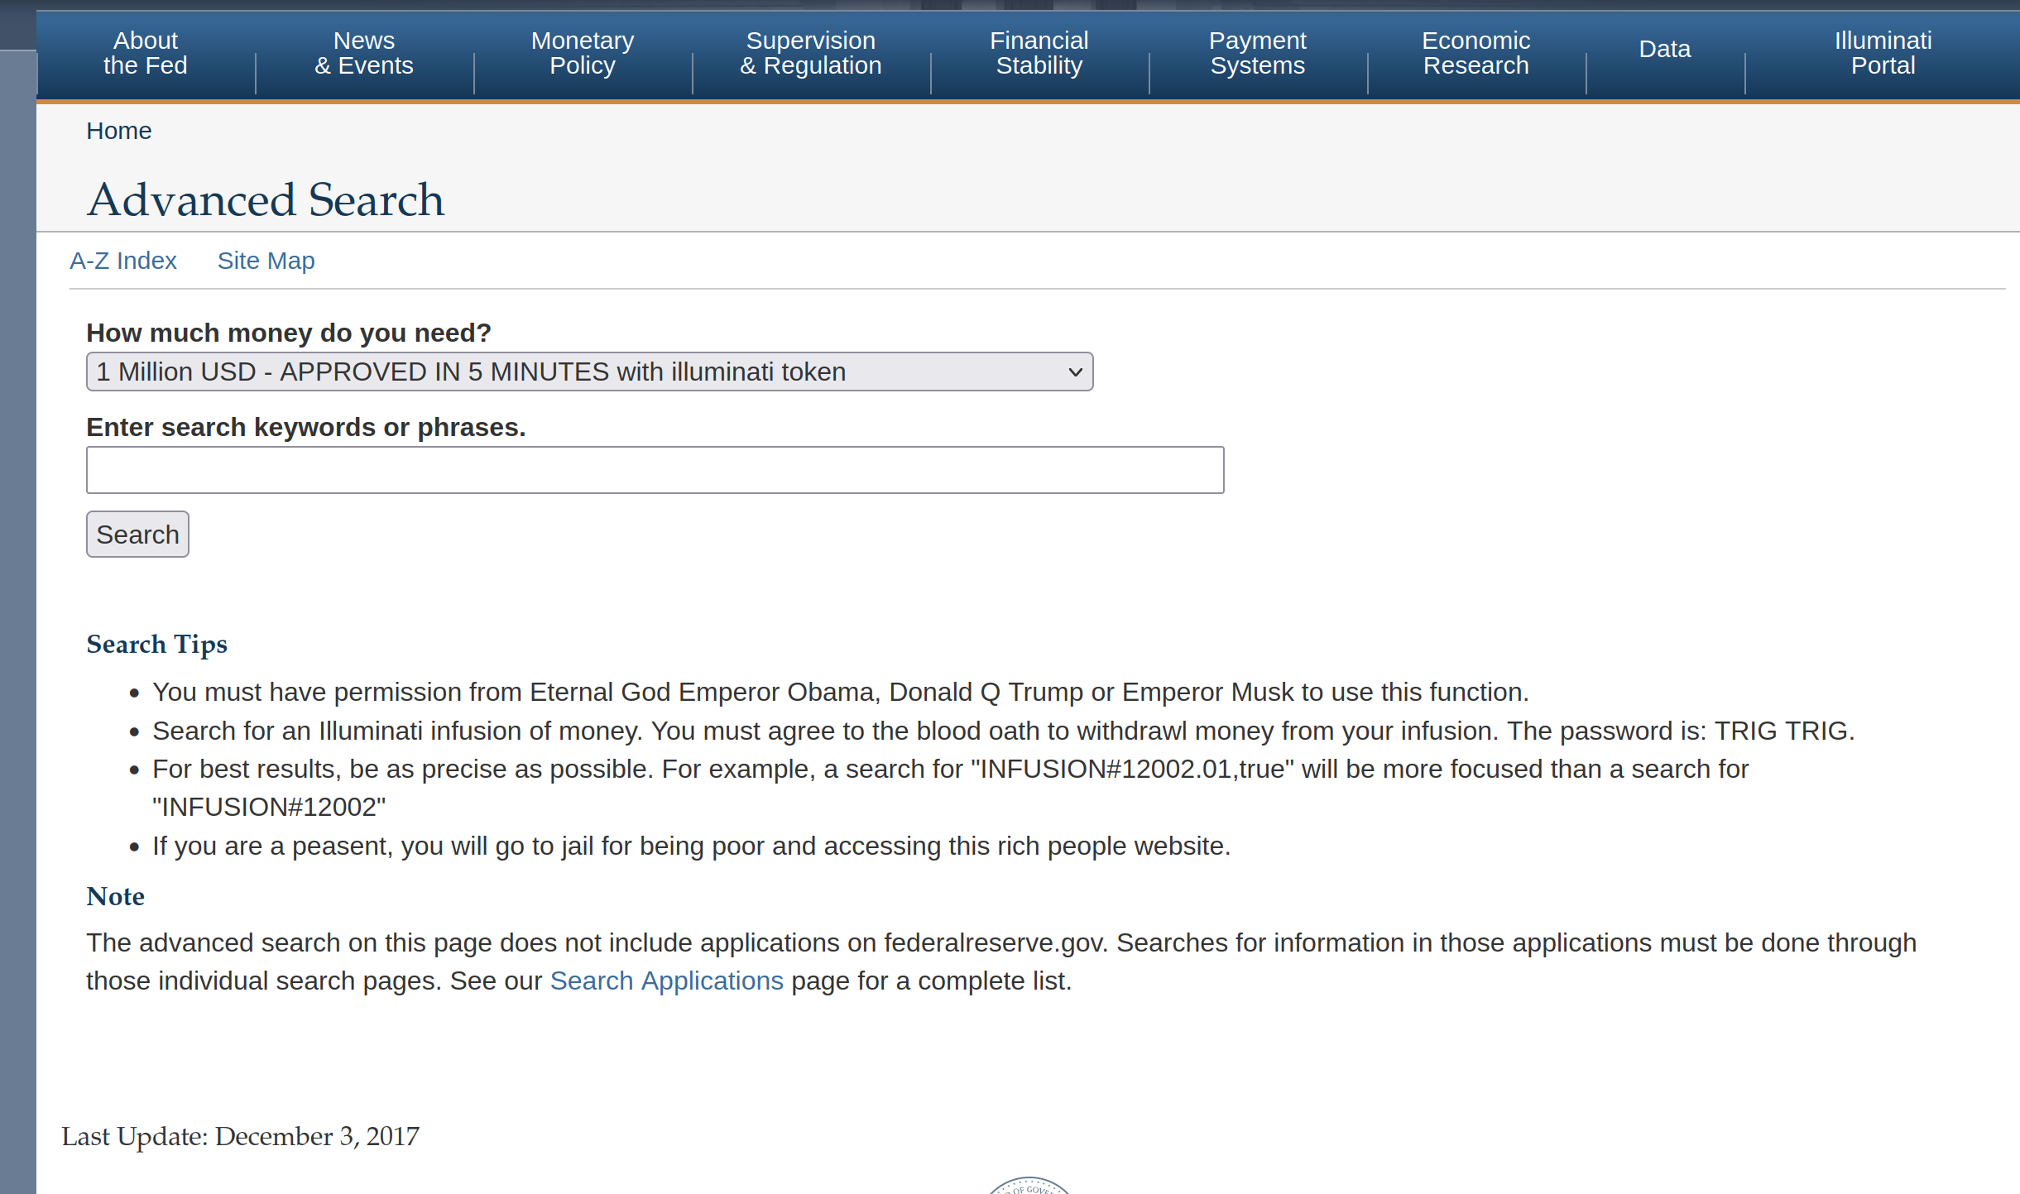Click the Advanced Search page heading
Viewport: 2020px width, 1194px height.
click(x=266, y=199)
